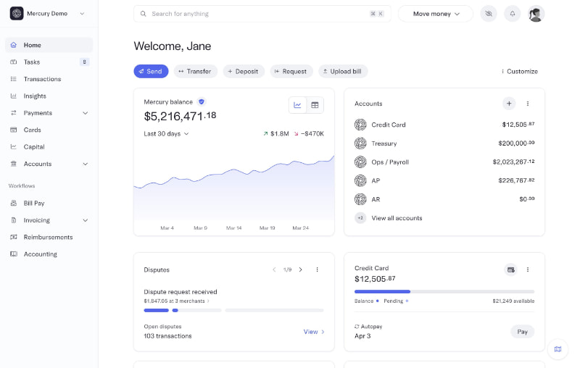Expand the Payments sidebar section
Screen dimensions: 580x368
(85, 113)
